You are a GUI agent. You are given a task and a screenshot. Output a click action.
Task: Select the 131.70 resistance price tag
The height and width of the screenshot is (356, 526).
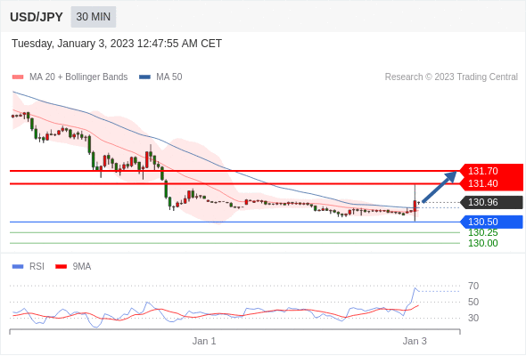pyautogui.click(x=491, y=171)
